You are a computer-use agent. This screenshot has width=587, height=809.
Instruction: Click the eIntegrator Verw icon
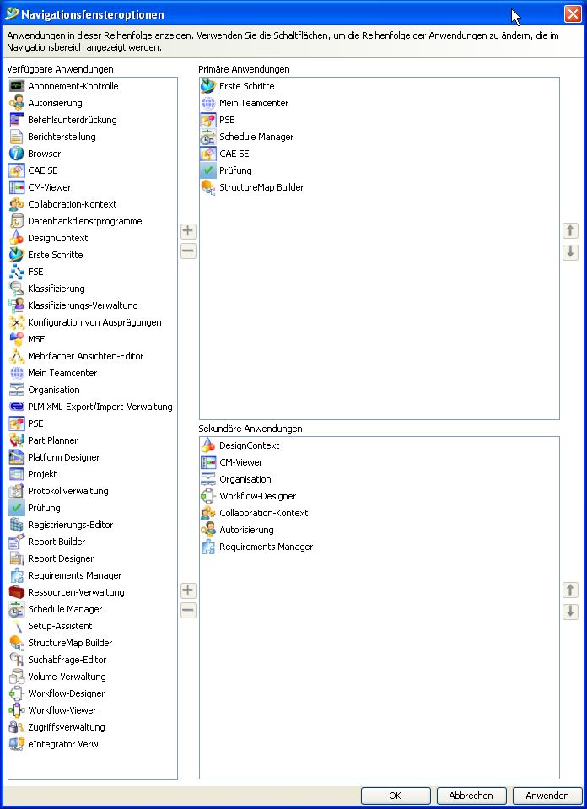click(17, 744)
